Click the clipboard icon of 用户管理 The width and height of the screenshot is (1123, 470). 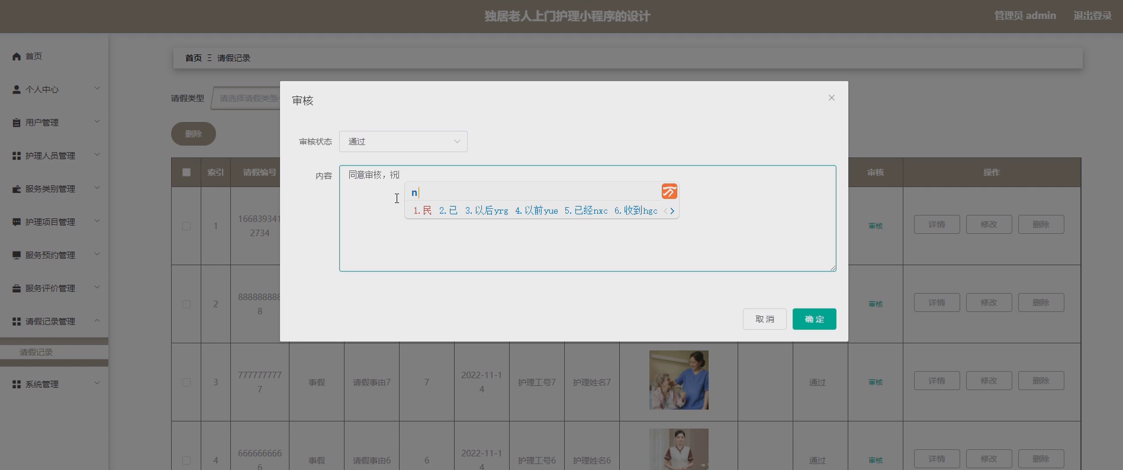pyautogui.click(x=17, y=123)
